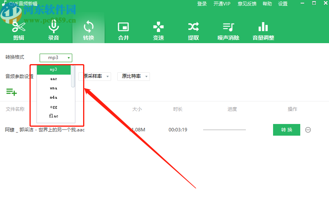Close the QVE window

coord(326,3)
